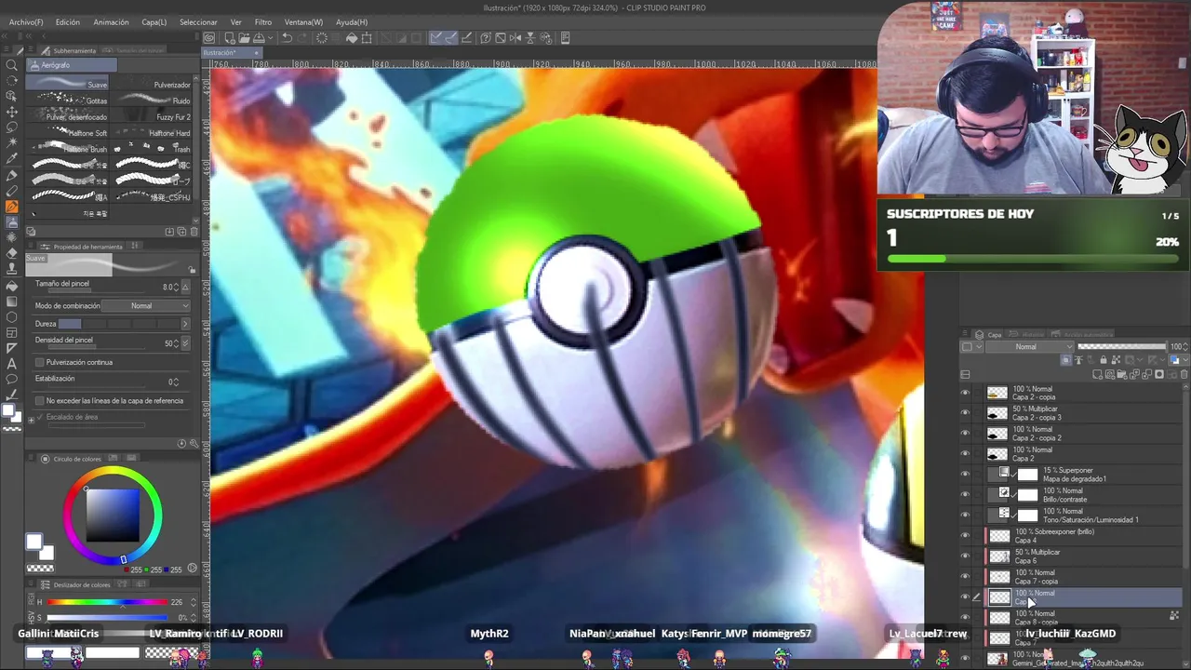Select the Aerógrafo tool group
The height and width of the screenshot is (670, 1191).
coord(72,65)
